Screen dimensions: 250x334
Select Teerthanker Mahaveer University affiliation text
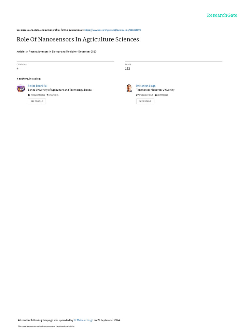[155, 90]
